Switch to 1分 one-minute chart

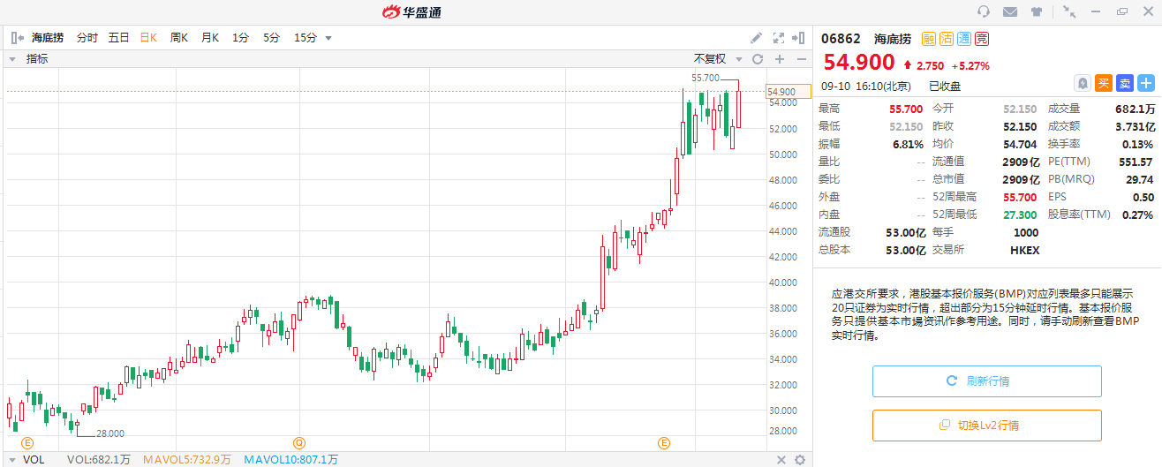click(x=240, y=38)
